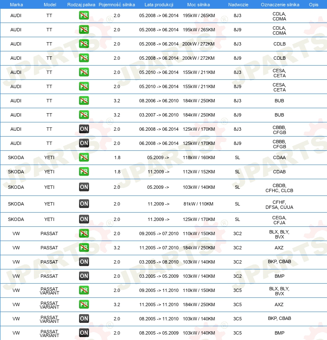Click the date range 09.2005 -> 07.2010
The image size is (327, 340).
[x=159, y=233]
